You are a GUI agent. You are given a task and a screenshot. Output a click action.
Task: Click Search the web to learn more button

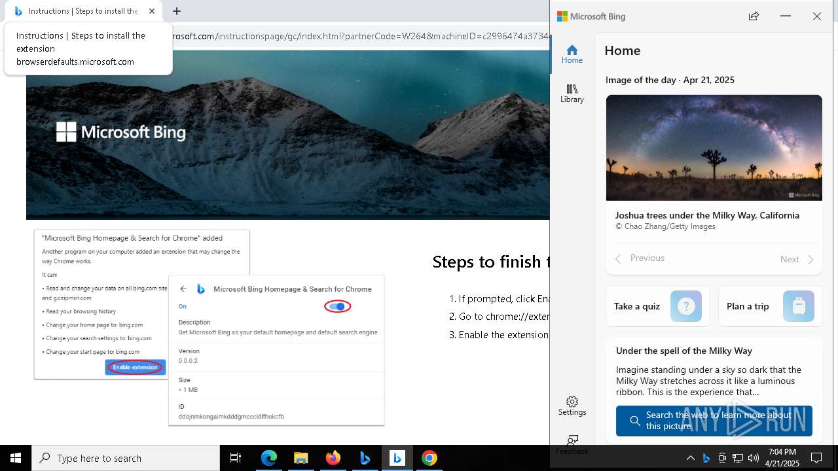714,421
